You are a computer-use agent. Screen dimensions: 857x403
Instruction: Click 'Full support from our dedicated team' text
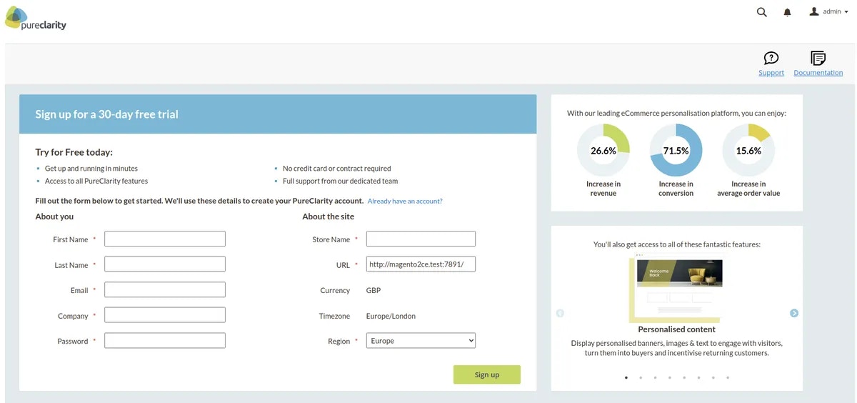pos(341,181)
